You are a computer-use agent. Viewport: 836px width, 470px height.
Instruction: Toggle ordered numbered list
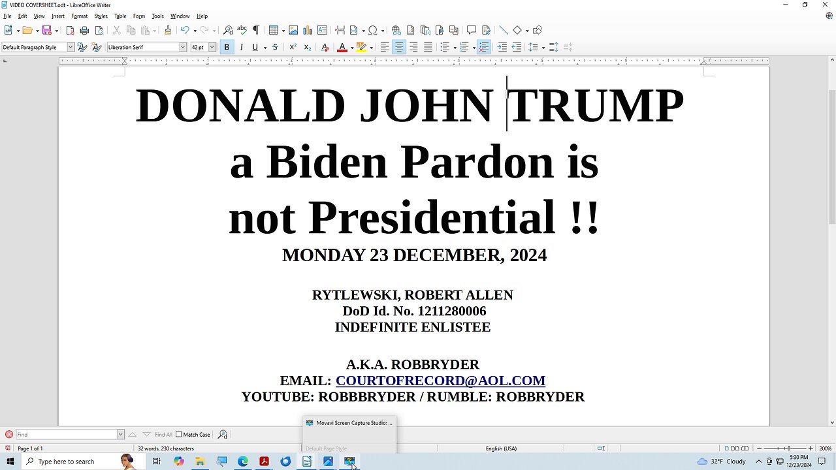tap(464, 47)
